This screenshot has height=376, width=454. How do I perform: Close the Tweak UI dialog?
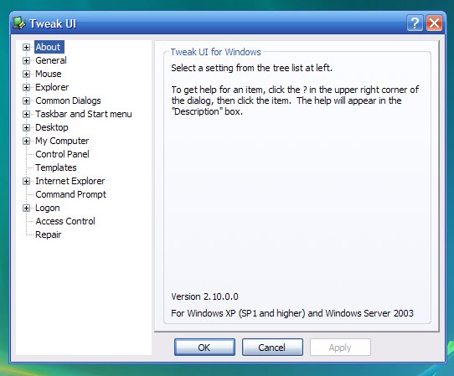pyautogui.click(x=434, y=23)
